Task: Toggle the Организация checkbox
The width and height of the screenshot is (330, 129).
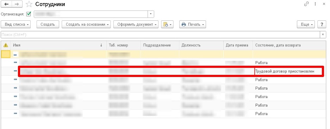Action: (x=29, y=14)
